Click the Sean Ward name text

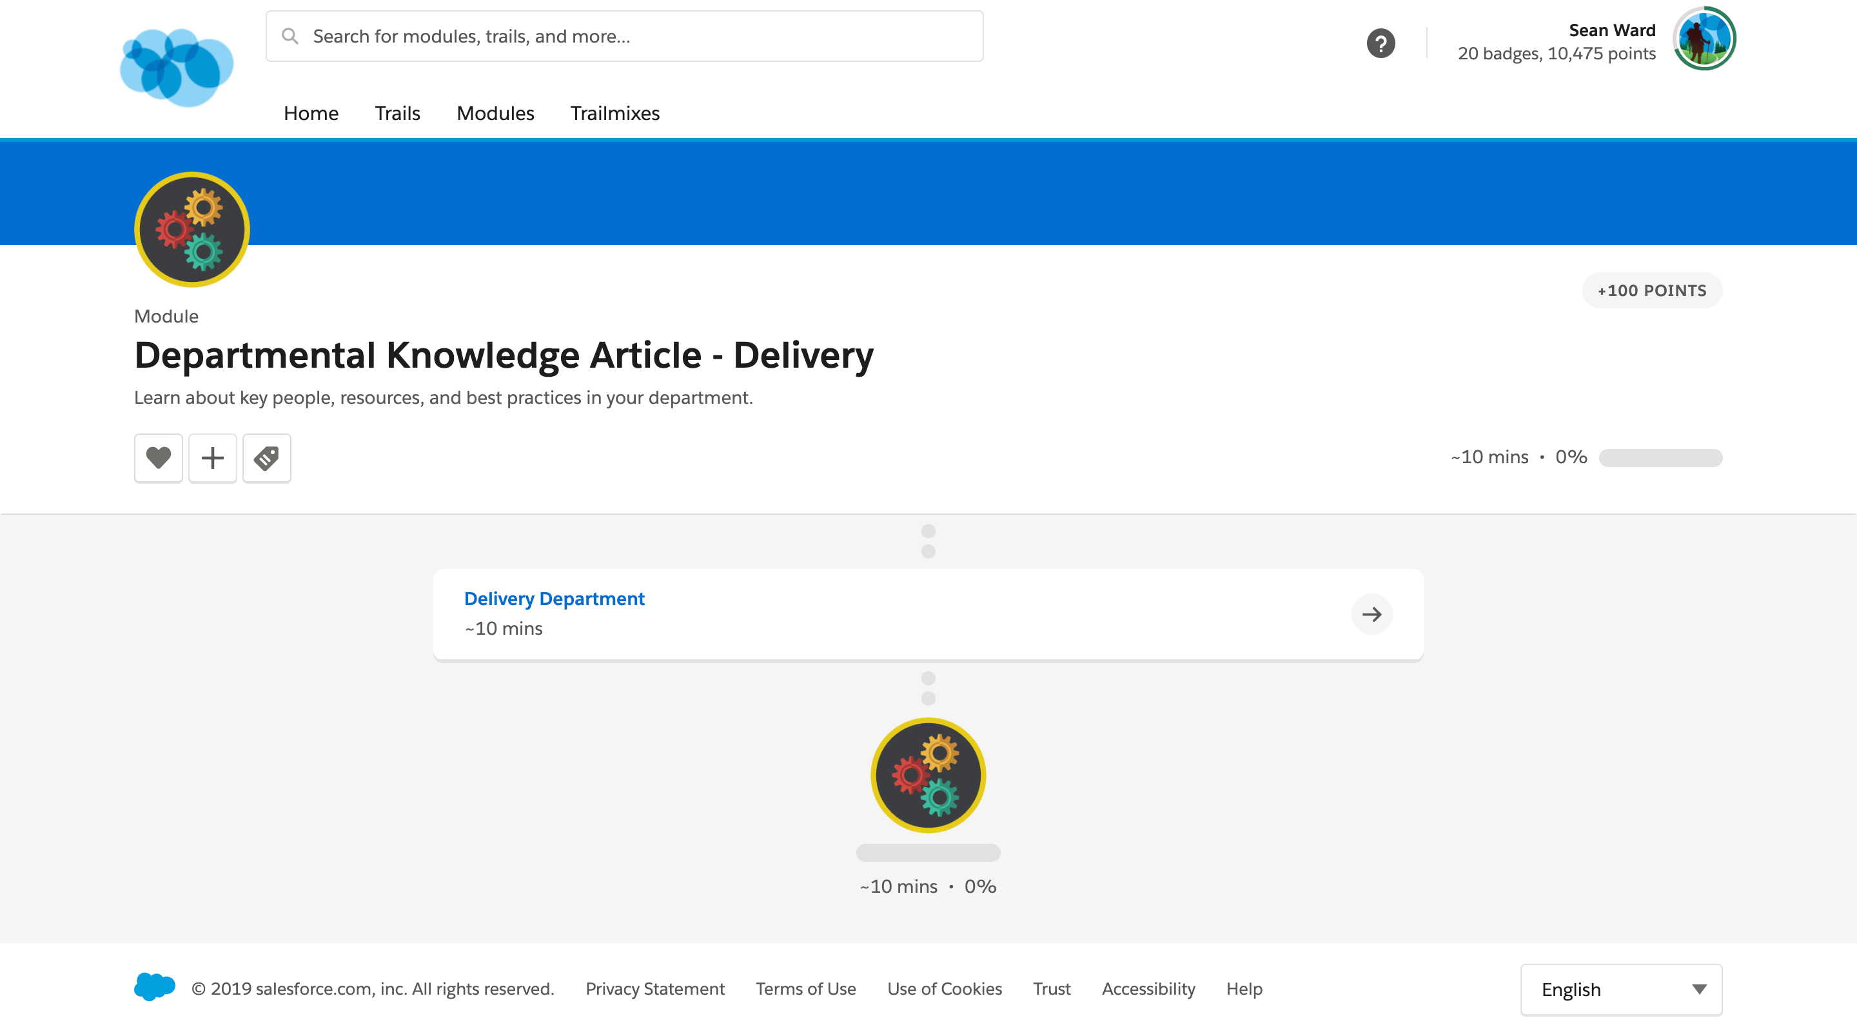click(x=1612, y=30)
